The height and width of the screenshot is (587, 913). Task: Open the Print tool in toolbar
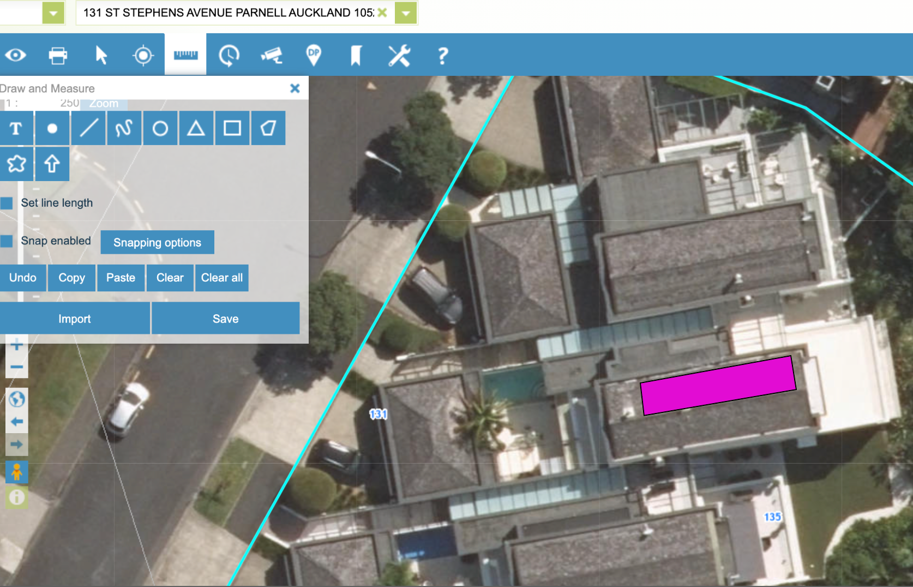coord(58,55)
